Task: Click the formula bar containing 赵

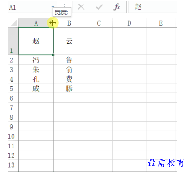Action: (x=152, y=7)
